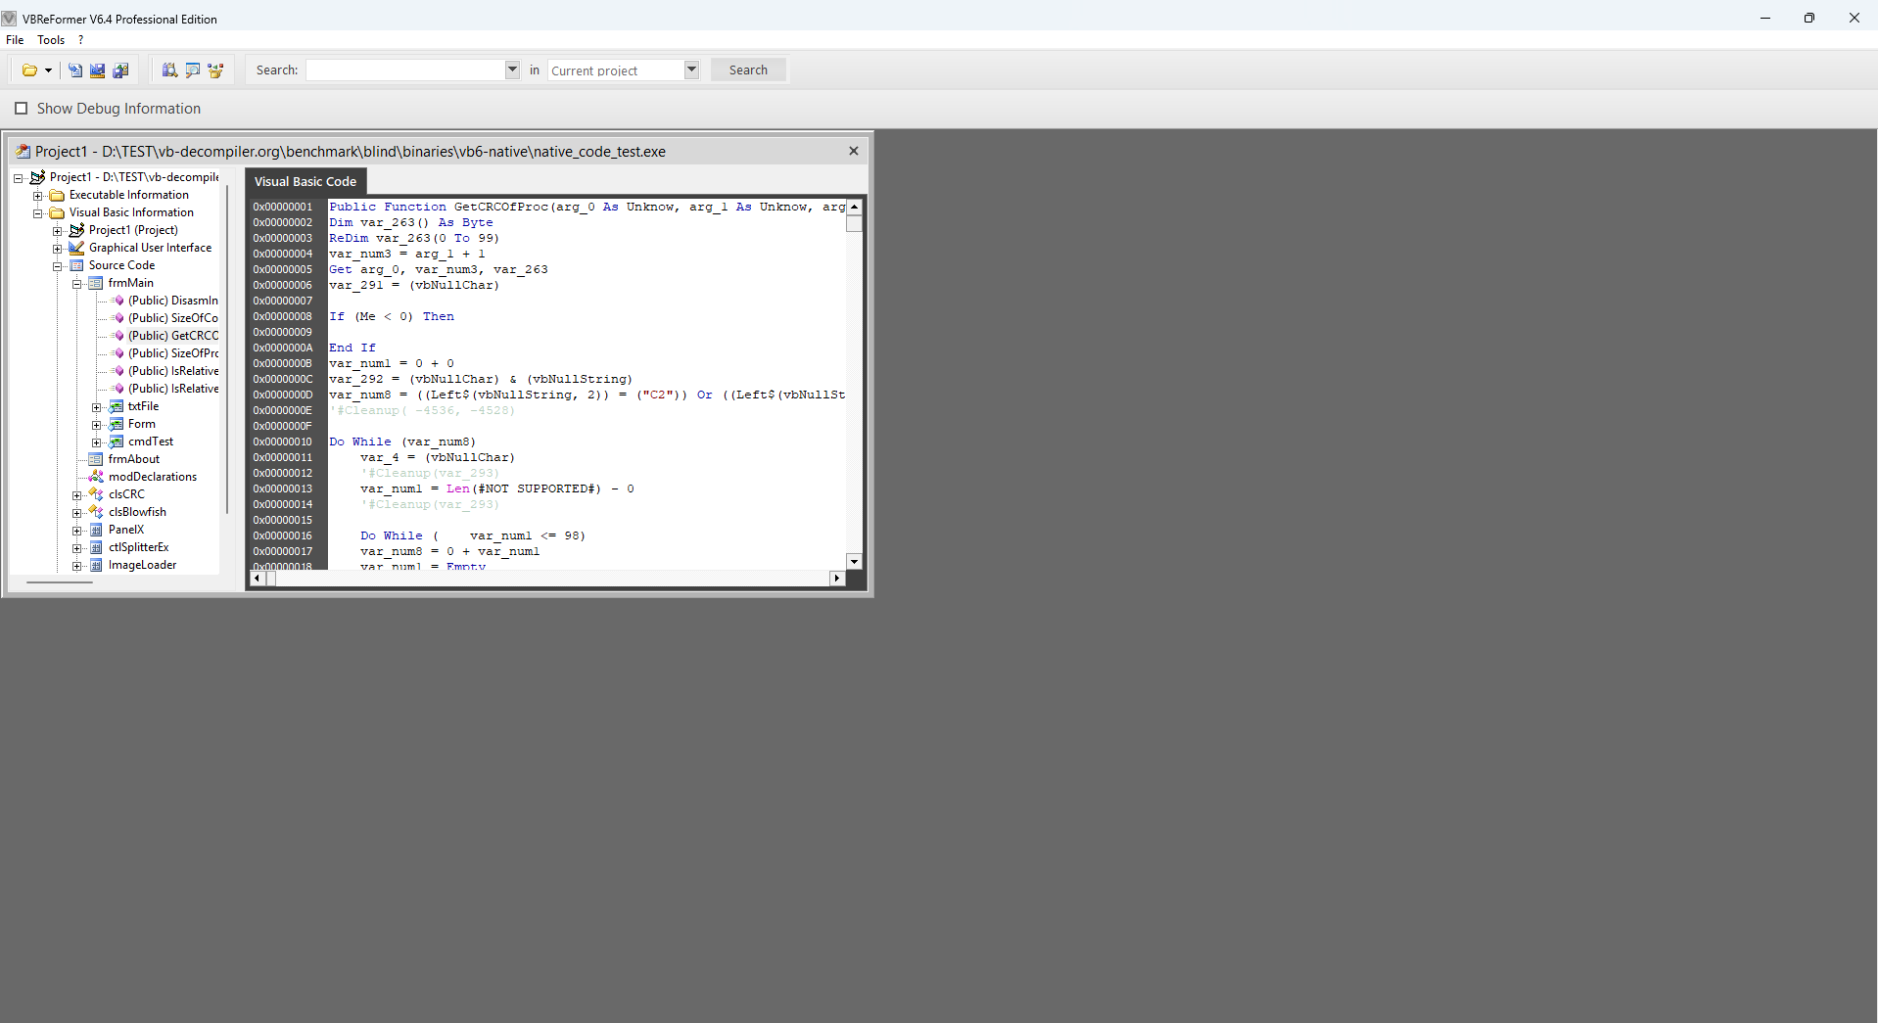Click the Project1 root node icon in the tree
1878x1023 pixels.
(38, 177)
